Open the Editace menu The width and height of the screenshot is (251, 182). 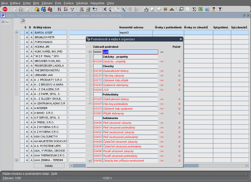click(x=15, y=3)
